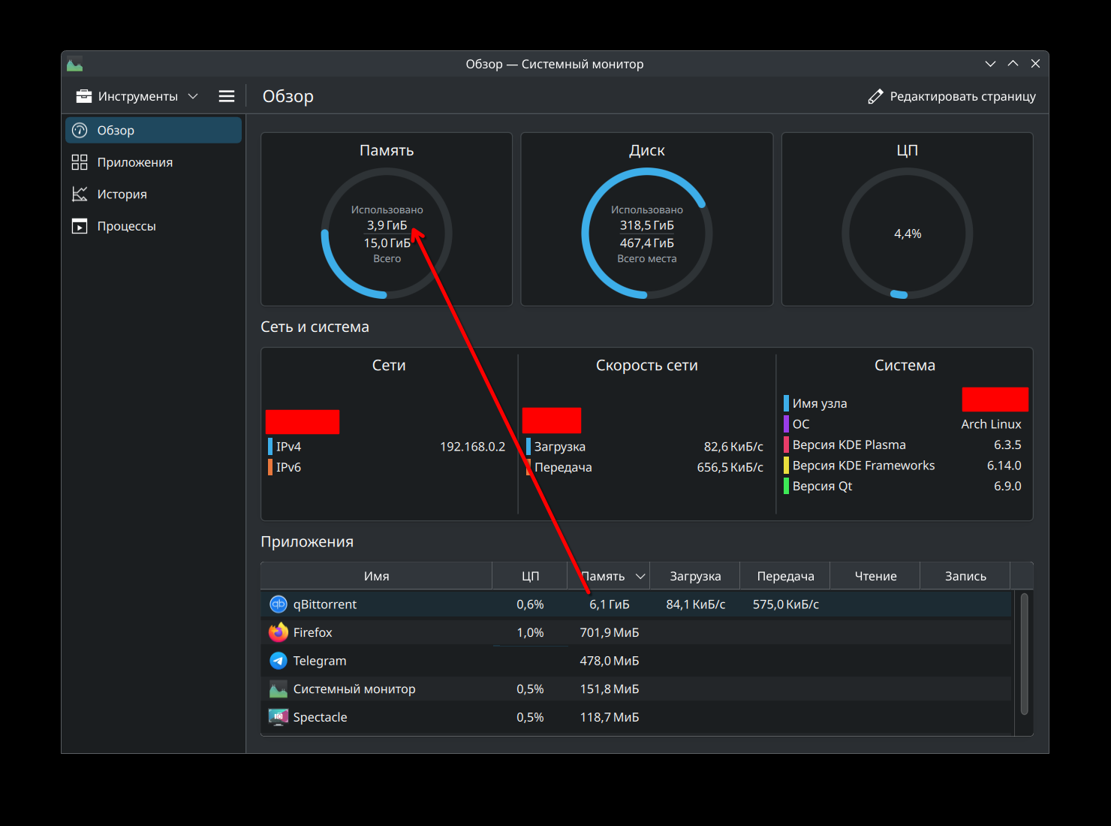
Task: Click the 6.14.0 Frameworks version value
Action: click(x=1004, y=466)
